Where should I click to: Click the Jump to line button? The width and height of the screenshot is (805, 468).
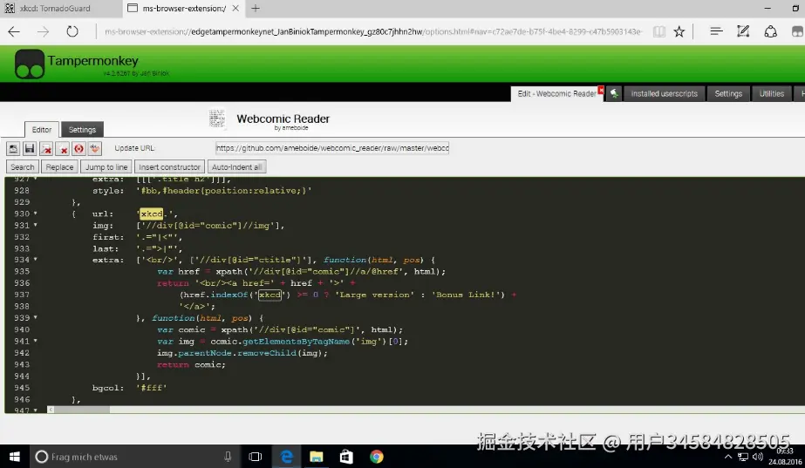tap(106, 167)
